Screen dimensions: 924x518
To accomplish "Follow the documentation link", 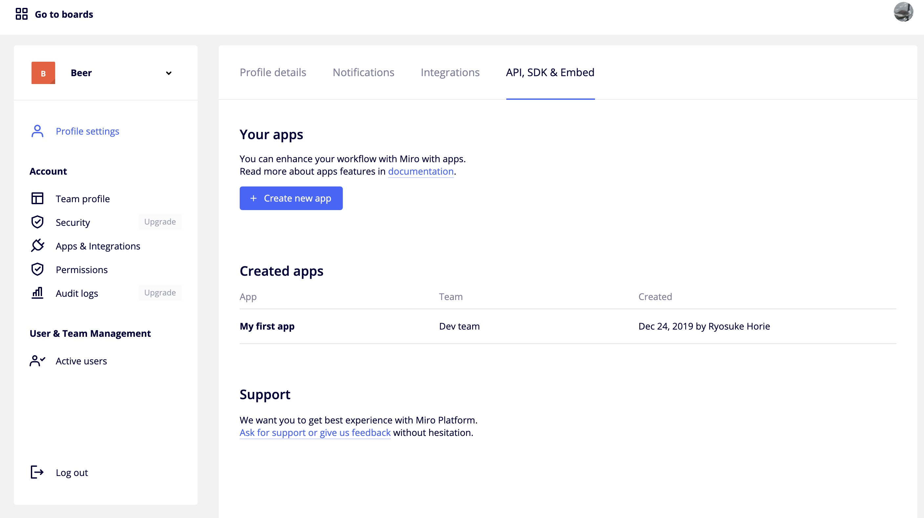I will point(420,171).
